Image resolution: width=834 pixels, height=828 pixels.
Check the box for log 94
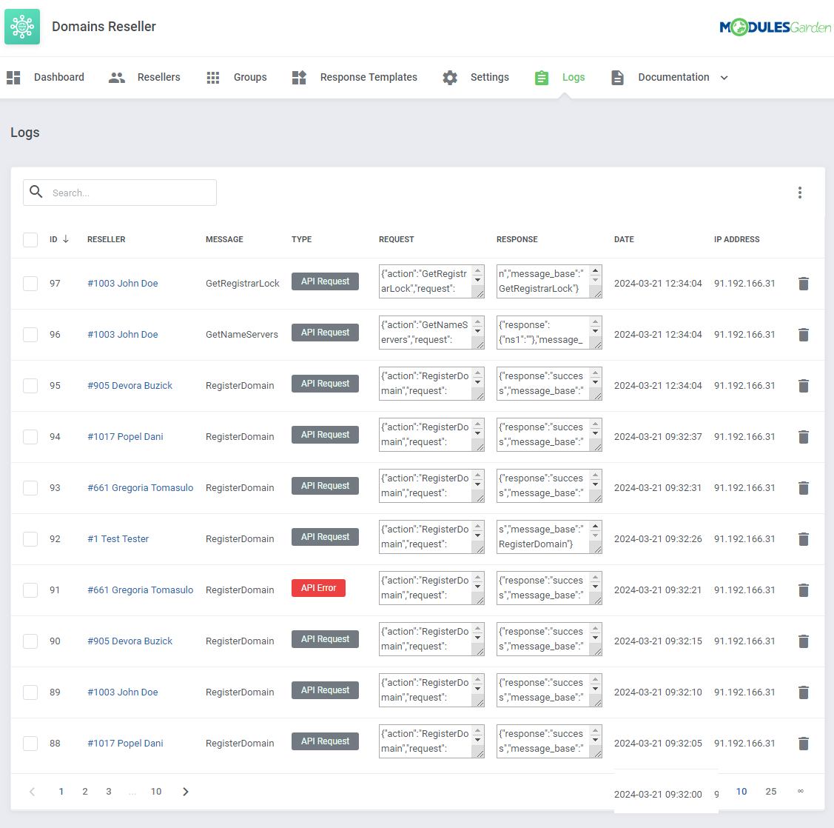[x=30, y=437]
